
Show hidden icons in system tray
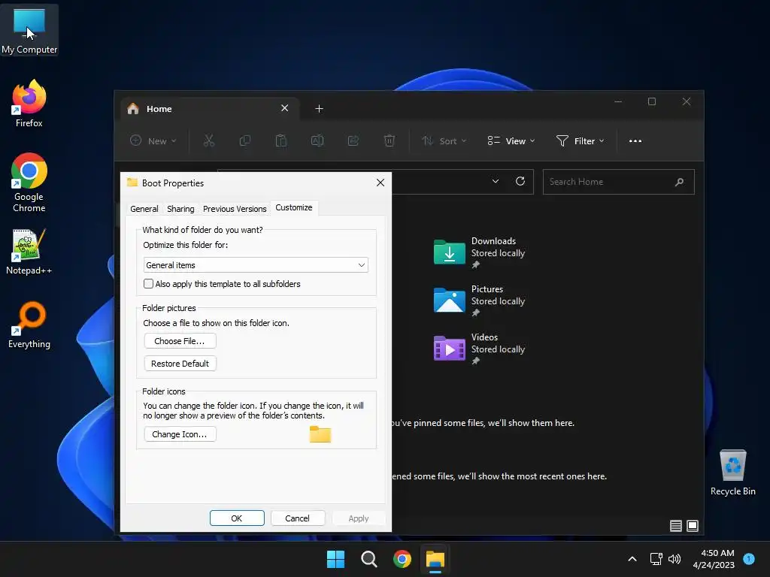(x=632, y=559)
